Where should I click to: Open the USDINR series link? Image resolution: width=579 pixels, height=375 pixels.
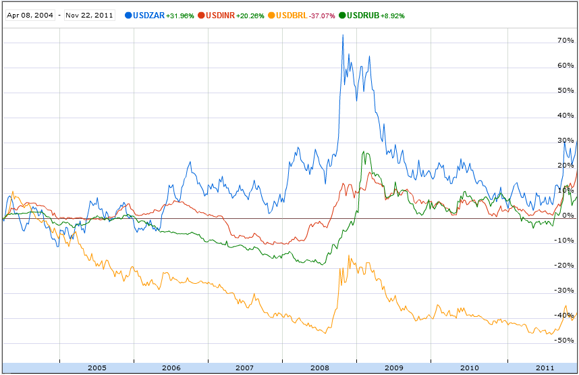[220, 16]
